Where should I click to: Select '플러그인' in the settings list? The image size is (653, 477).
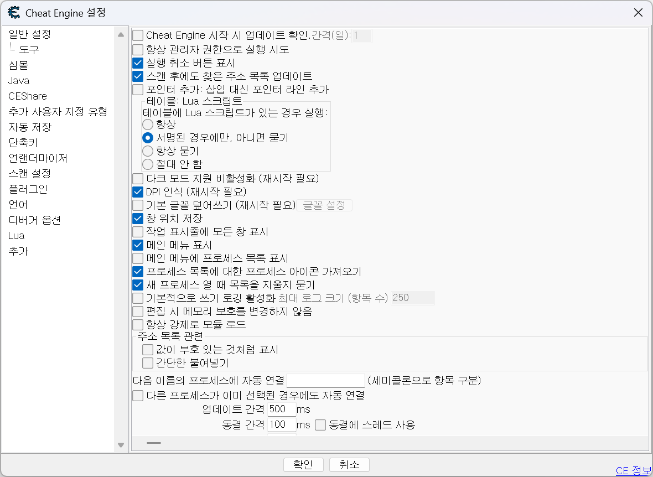click(x=28, y=189)
